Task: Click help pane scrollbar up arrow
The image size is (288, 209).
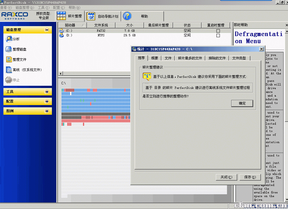Action: pyautogui.click(x=286, y=32)
